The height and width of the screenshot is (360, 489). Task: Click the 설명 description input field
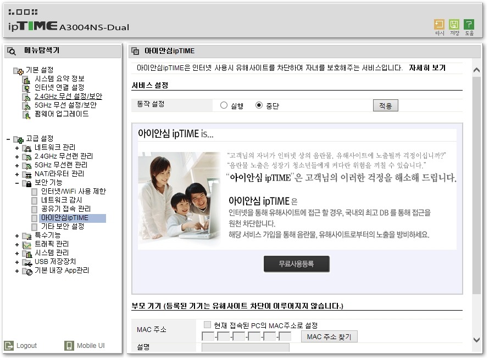[246, 347]
